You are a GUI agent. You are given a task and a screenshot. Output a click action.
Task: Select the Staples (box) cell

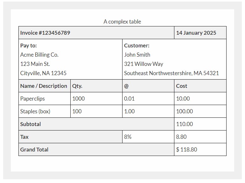click(35, 111)
